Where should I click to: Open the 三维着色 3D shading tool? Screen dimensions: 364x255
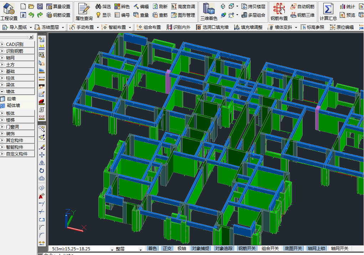coord(209,11)
